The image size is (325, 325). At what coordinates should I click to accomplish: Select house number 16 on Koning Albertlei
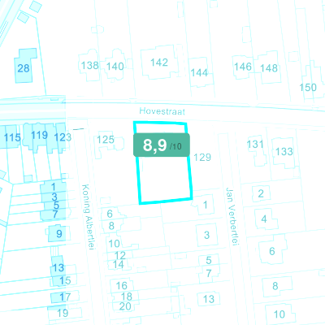coord(121,285)
